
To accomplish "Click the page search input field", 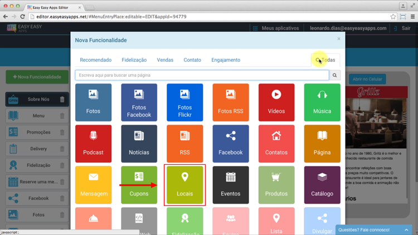I will point(202,75).
